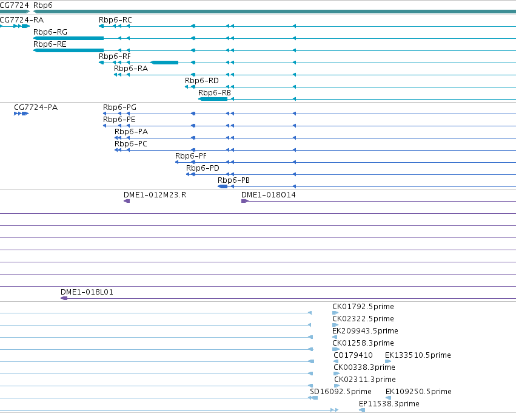Viewport: 516px width, 413px height.
Task: Select the Rbp6 gene label
Action: (43, 5)
